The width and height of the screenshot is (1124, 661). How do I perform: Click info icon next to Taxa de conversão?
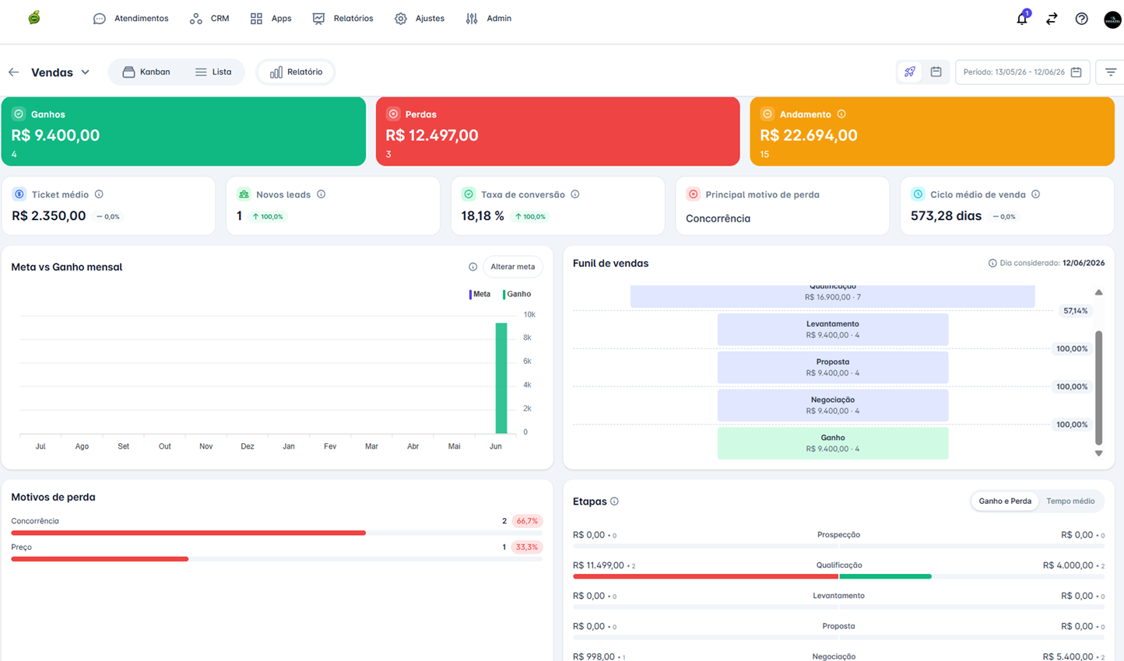click(574, 194)
